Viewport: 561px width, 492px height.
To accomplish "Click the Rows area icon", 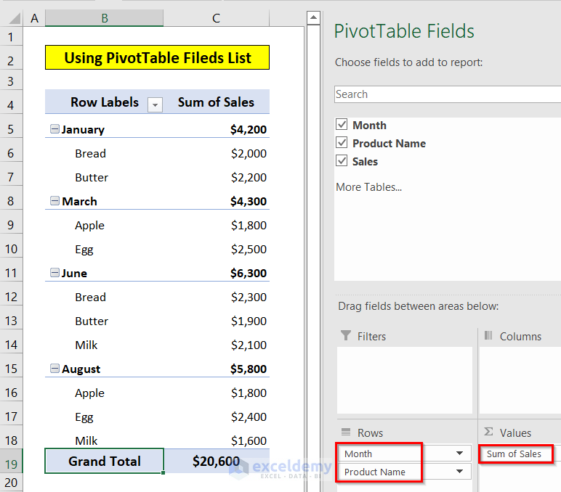I will (346, 432).
